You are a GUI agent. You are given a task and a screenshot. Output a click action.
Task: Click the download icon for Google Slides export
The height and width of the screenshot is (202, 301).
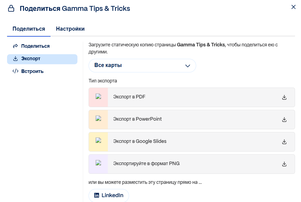click(x=284, y=142)
